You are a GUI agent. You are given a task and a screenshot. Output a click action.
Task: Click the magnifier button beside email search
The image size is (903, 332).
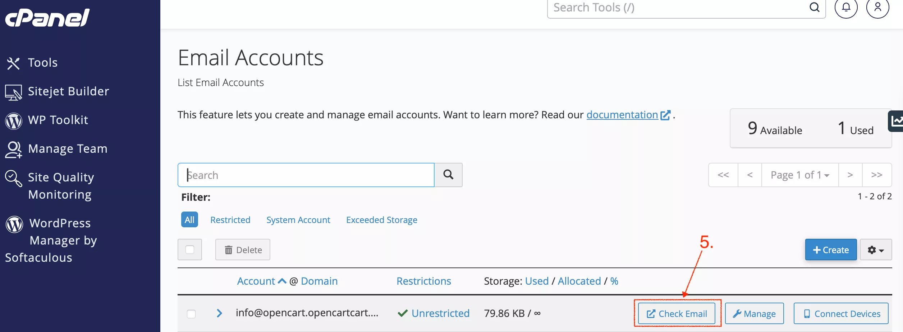point(448,175)
